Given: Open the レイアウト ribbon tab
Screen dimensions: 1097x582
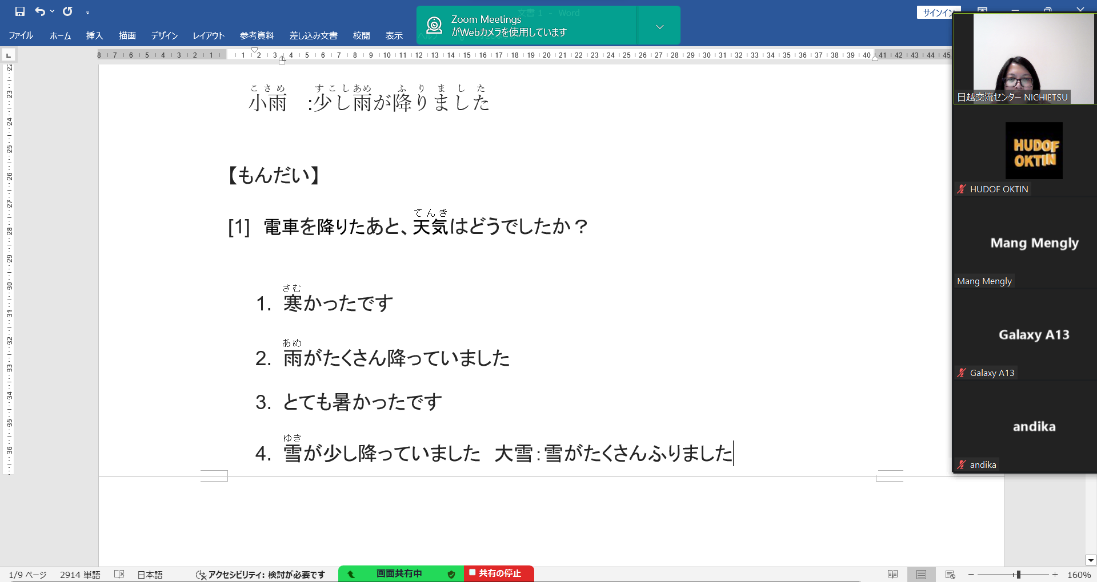Looking at the screenshot, I should pyautogui.click(x=209, y=35).
